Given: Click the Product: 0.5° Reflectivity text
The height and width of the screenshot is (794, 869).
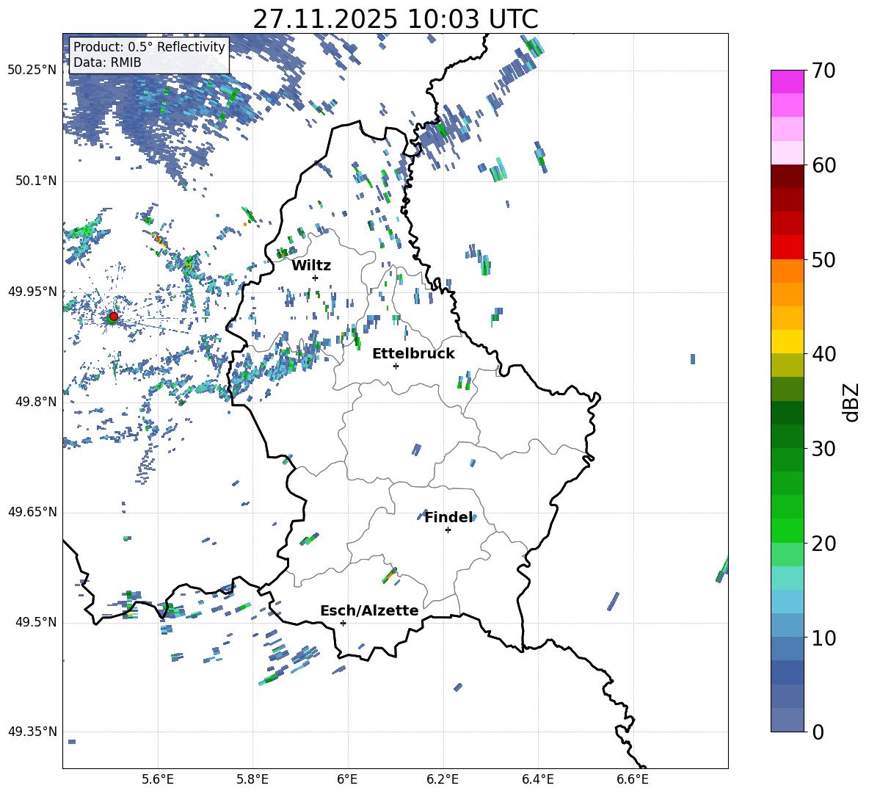Looking at the screenshot, I should click(149, 46).
